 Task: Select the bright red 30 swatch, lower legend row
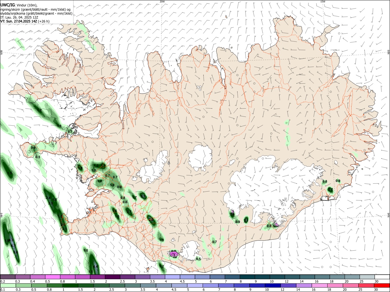point(382,286)
